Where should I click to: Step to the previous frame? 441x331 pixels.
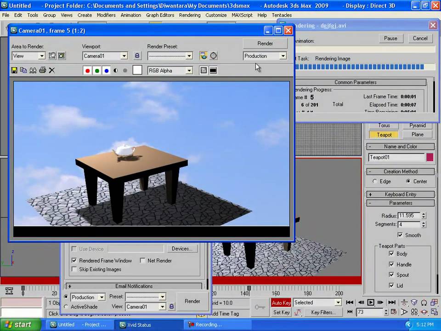pos(361,302)
